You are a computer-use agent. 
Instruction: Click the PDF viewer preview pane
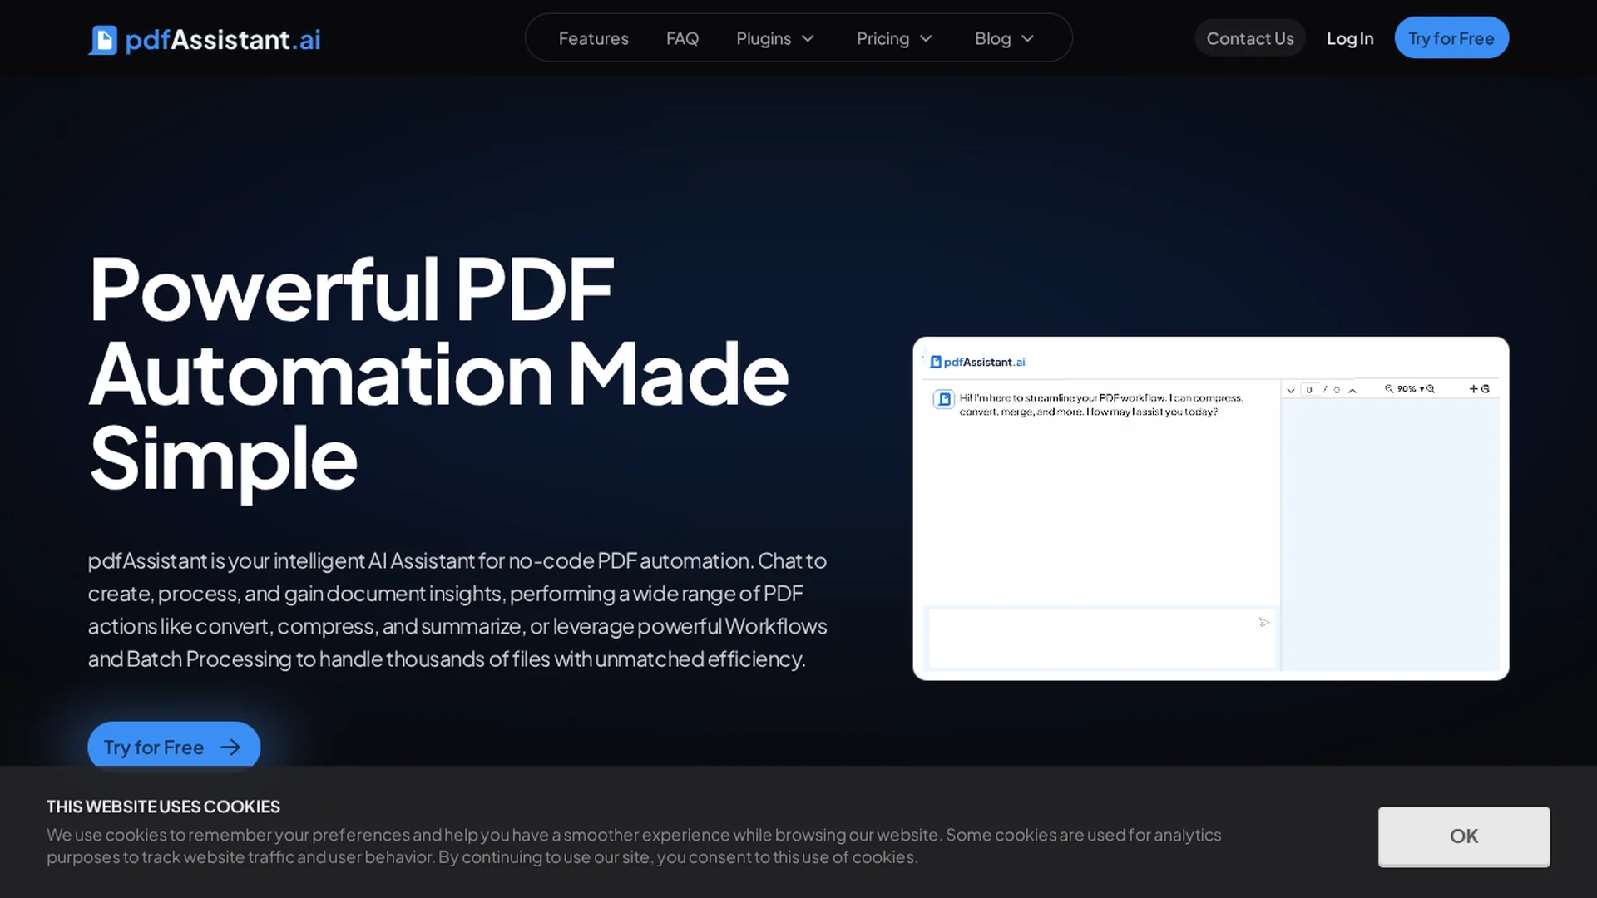tap(1390, 534)
